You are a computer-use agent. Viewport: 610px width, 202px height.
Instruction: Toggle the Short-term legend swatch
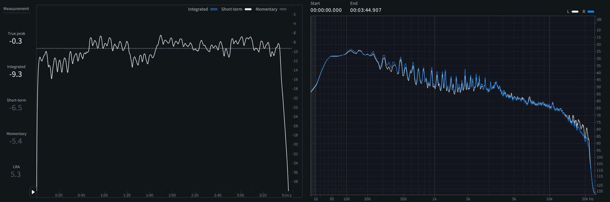(x=248, y=9)
